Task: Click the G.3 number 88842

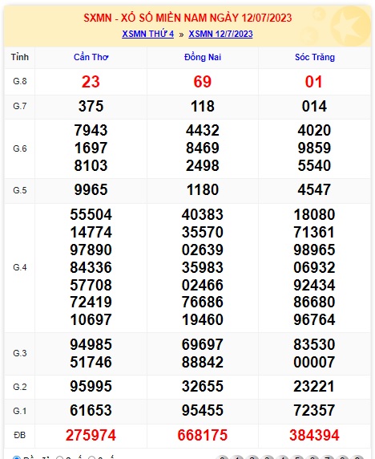Action: point(203,362)
